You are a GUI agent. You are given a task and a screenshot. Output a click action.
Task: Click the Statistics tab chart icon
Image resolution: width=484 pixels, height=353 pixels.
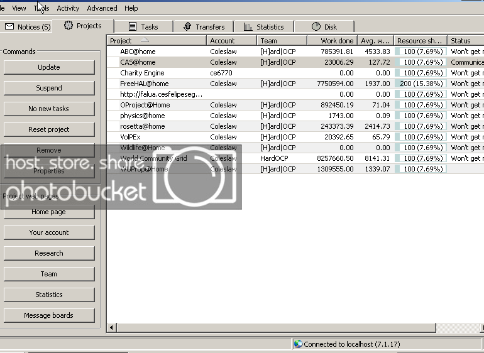[248, 27]
